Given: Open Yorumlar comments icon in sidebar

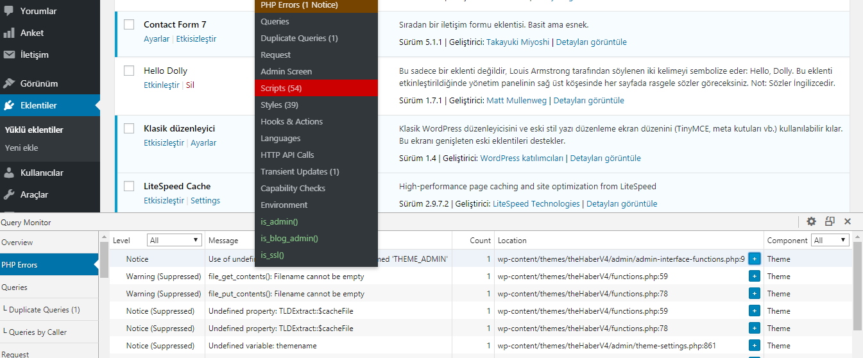Looking at the screenshot, I should pos(9,11).
